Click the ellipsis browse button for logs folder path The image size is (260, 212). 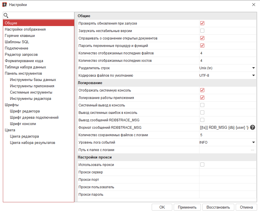coord(253,150)
